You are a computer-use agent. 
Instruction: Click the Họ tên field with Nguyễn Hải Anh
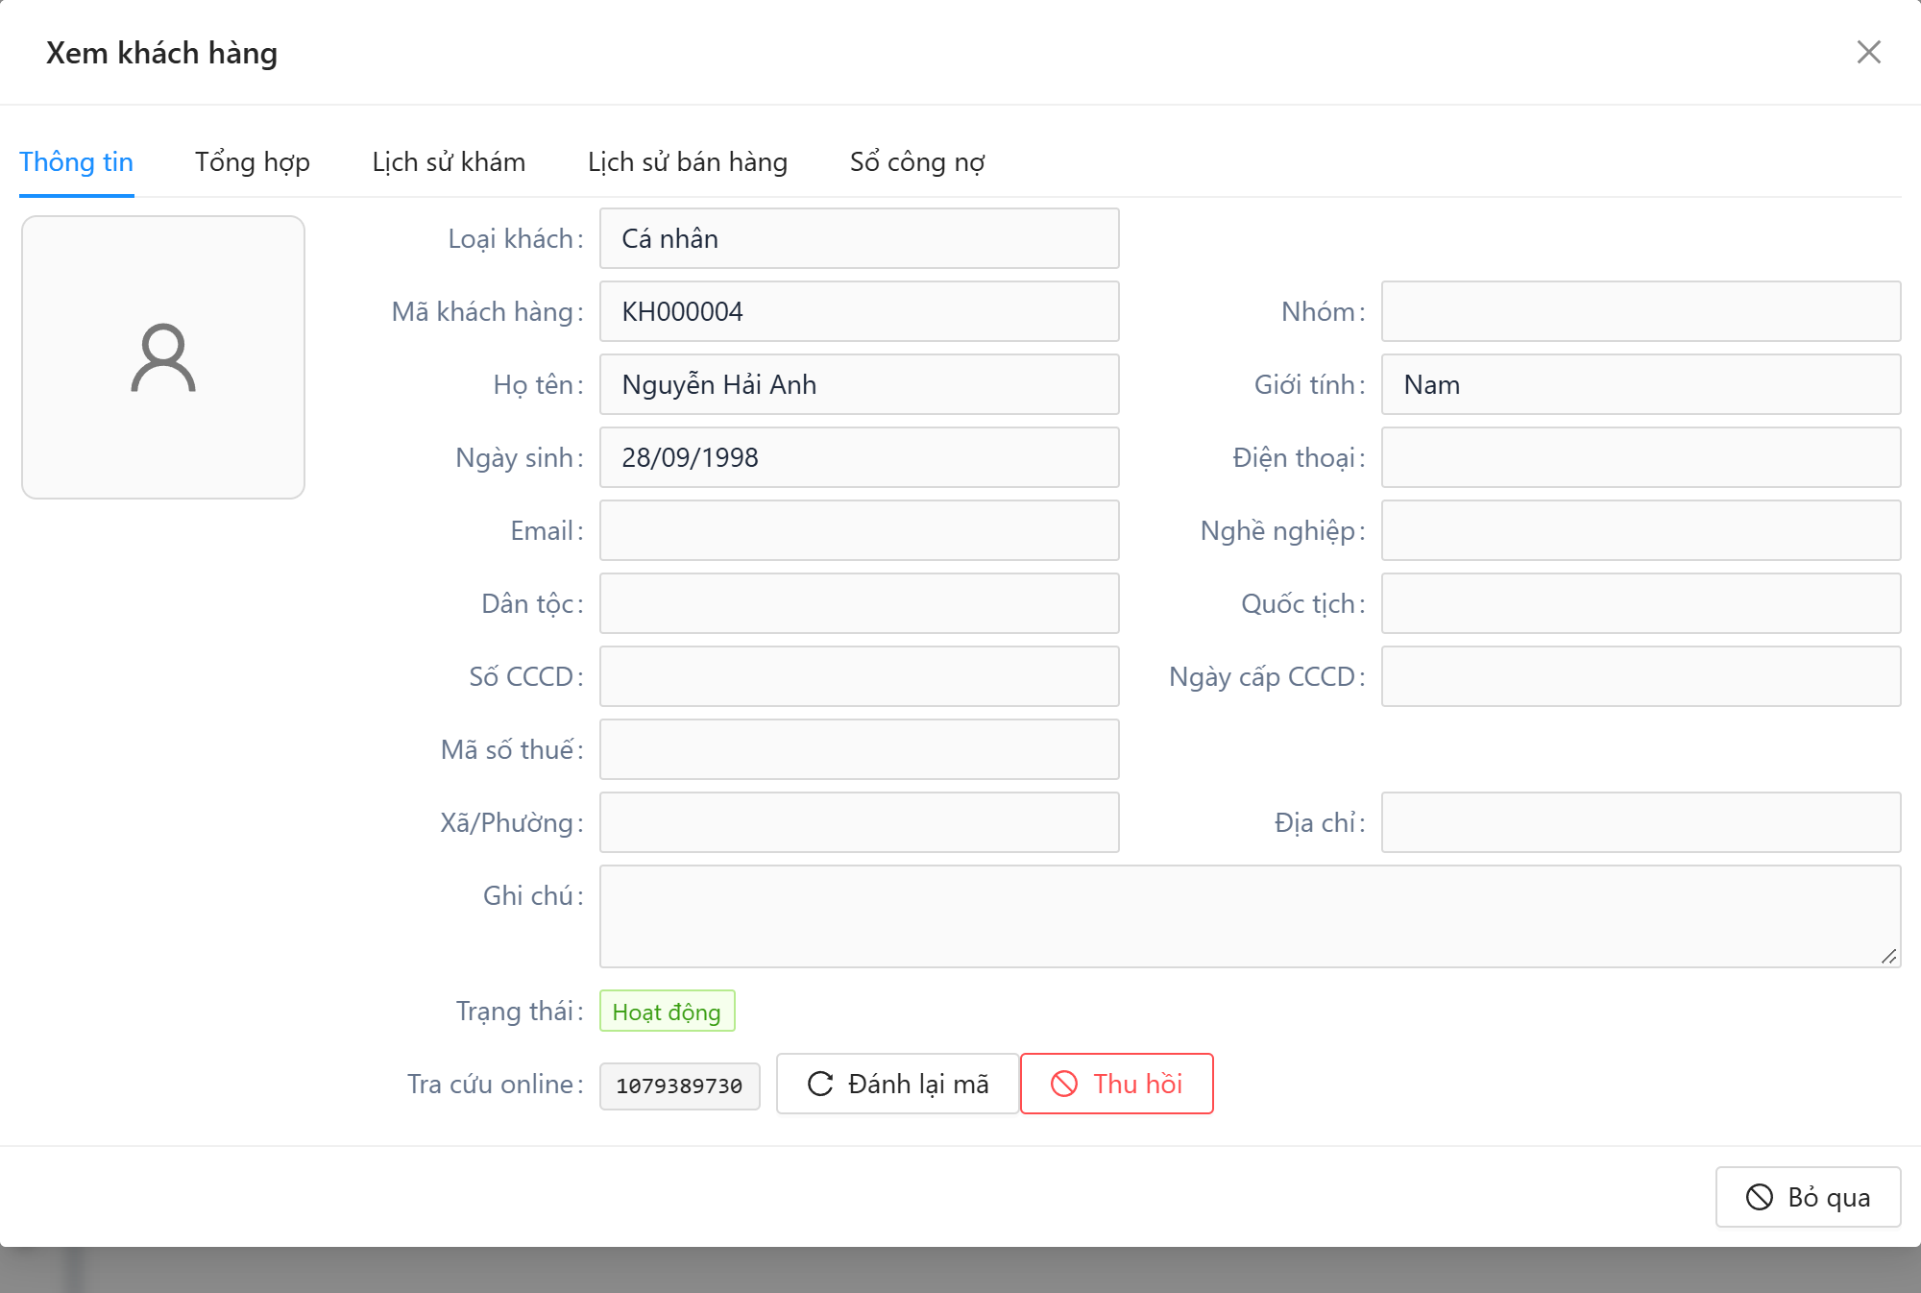(x=860, y=384)
